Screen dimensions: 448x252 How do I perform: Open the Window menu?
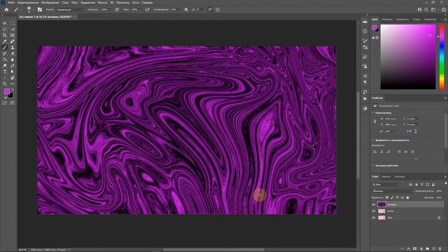click(135, 3)
